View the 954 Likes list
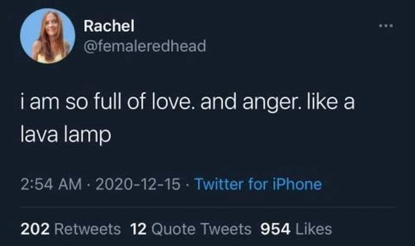Viewport: 415px width, 246px height. tap(296, 229)
